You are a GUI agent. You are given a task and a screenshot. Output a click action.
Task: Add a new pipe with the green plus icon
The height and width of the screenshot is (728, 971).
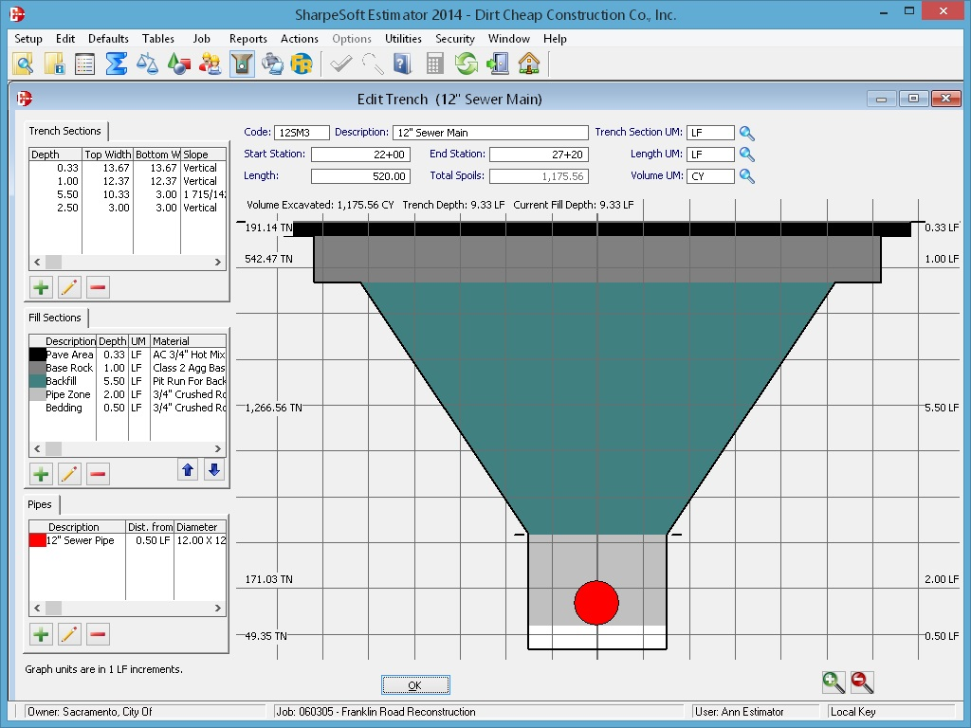41,633
